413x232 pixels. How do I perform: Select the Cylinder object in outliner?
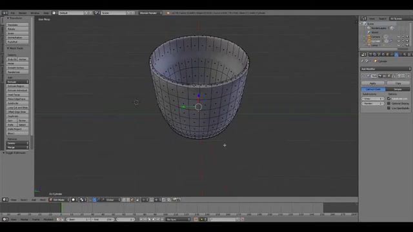(376, 41)
